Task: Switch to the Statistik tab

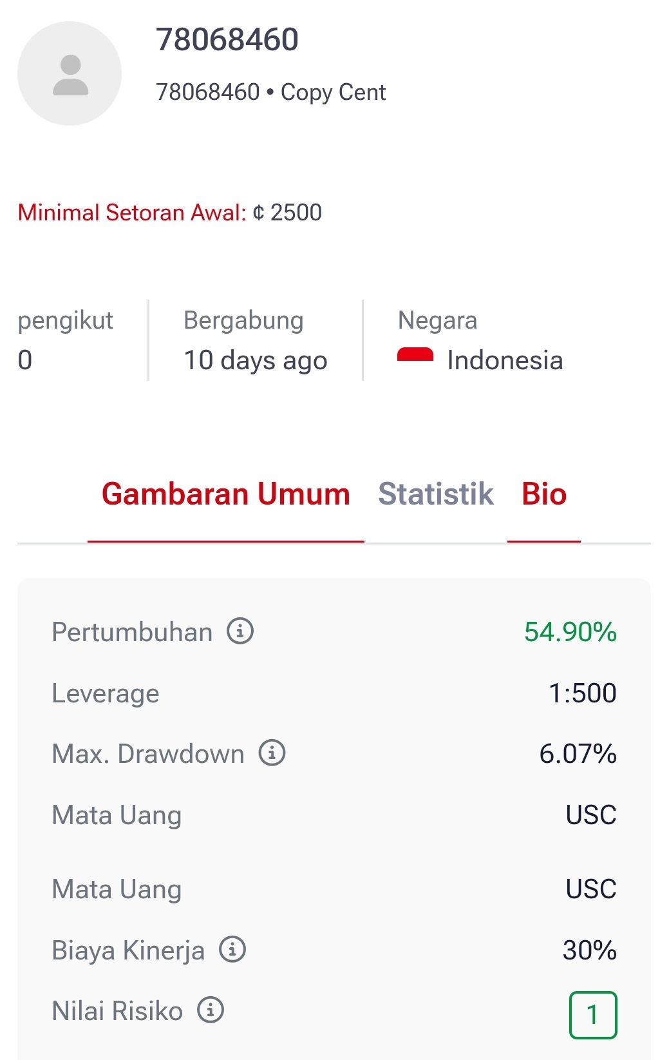Action: [x=436, y=494]
